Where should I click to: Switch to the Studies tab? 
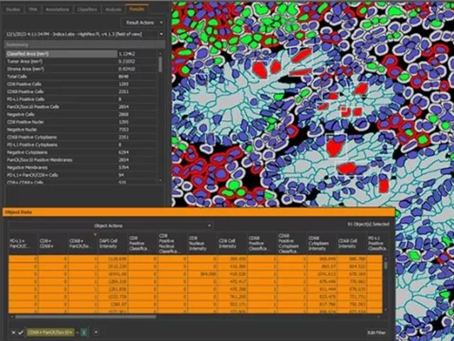[x=13, y=9]
